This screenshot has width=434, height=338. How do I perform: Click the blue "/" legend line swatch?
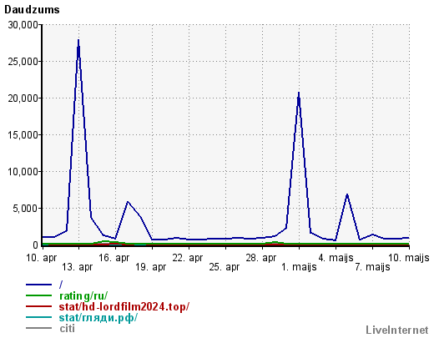point(38,285)
